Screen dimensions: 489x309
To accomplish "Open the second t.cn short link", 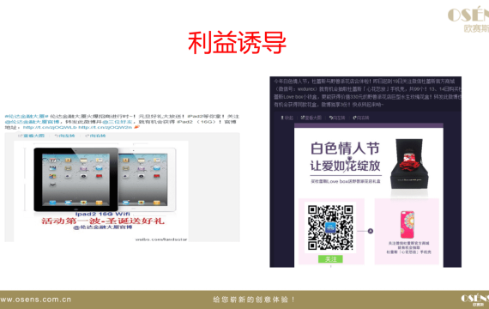I will pos(106,127).
